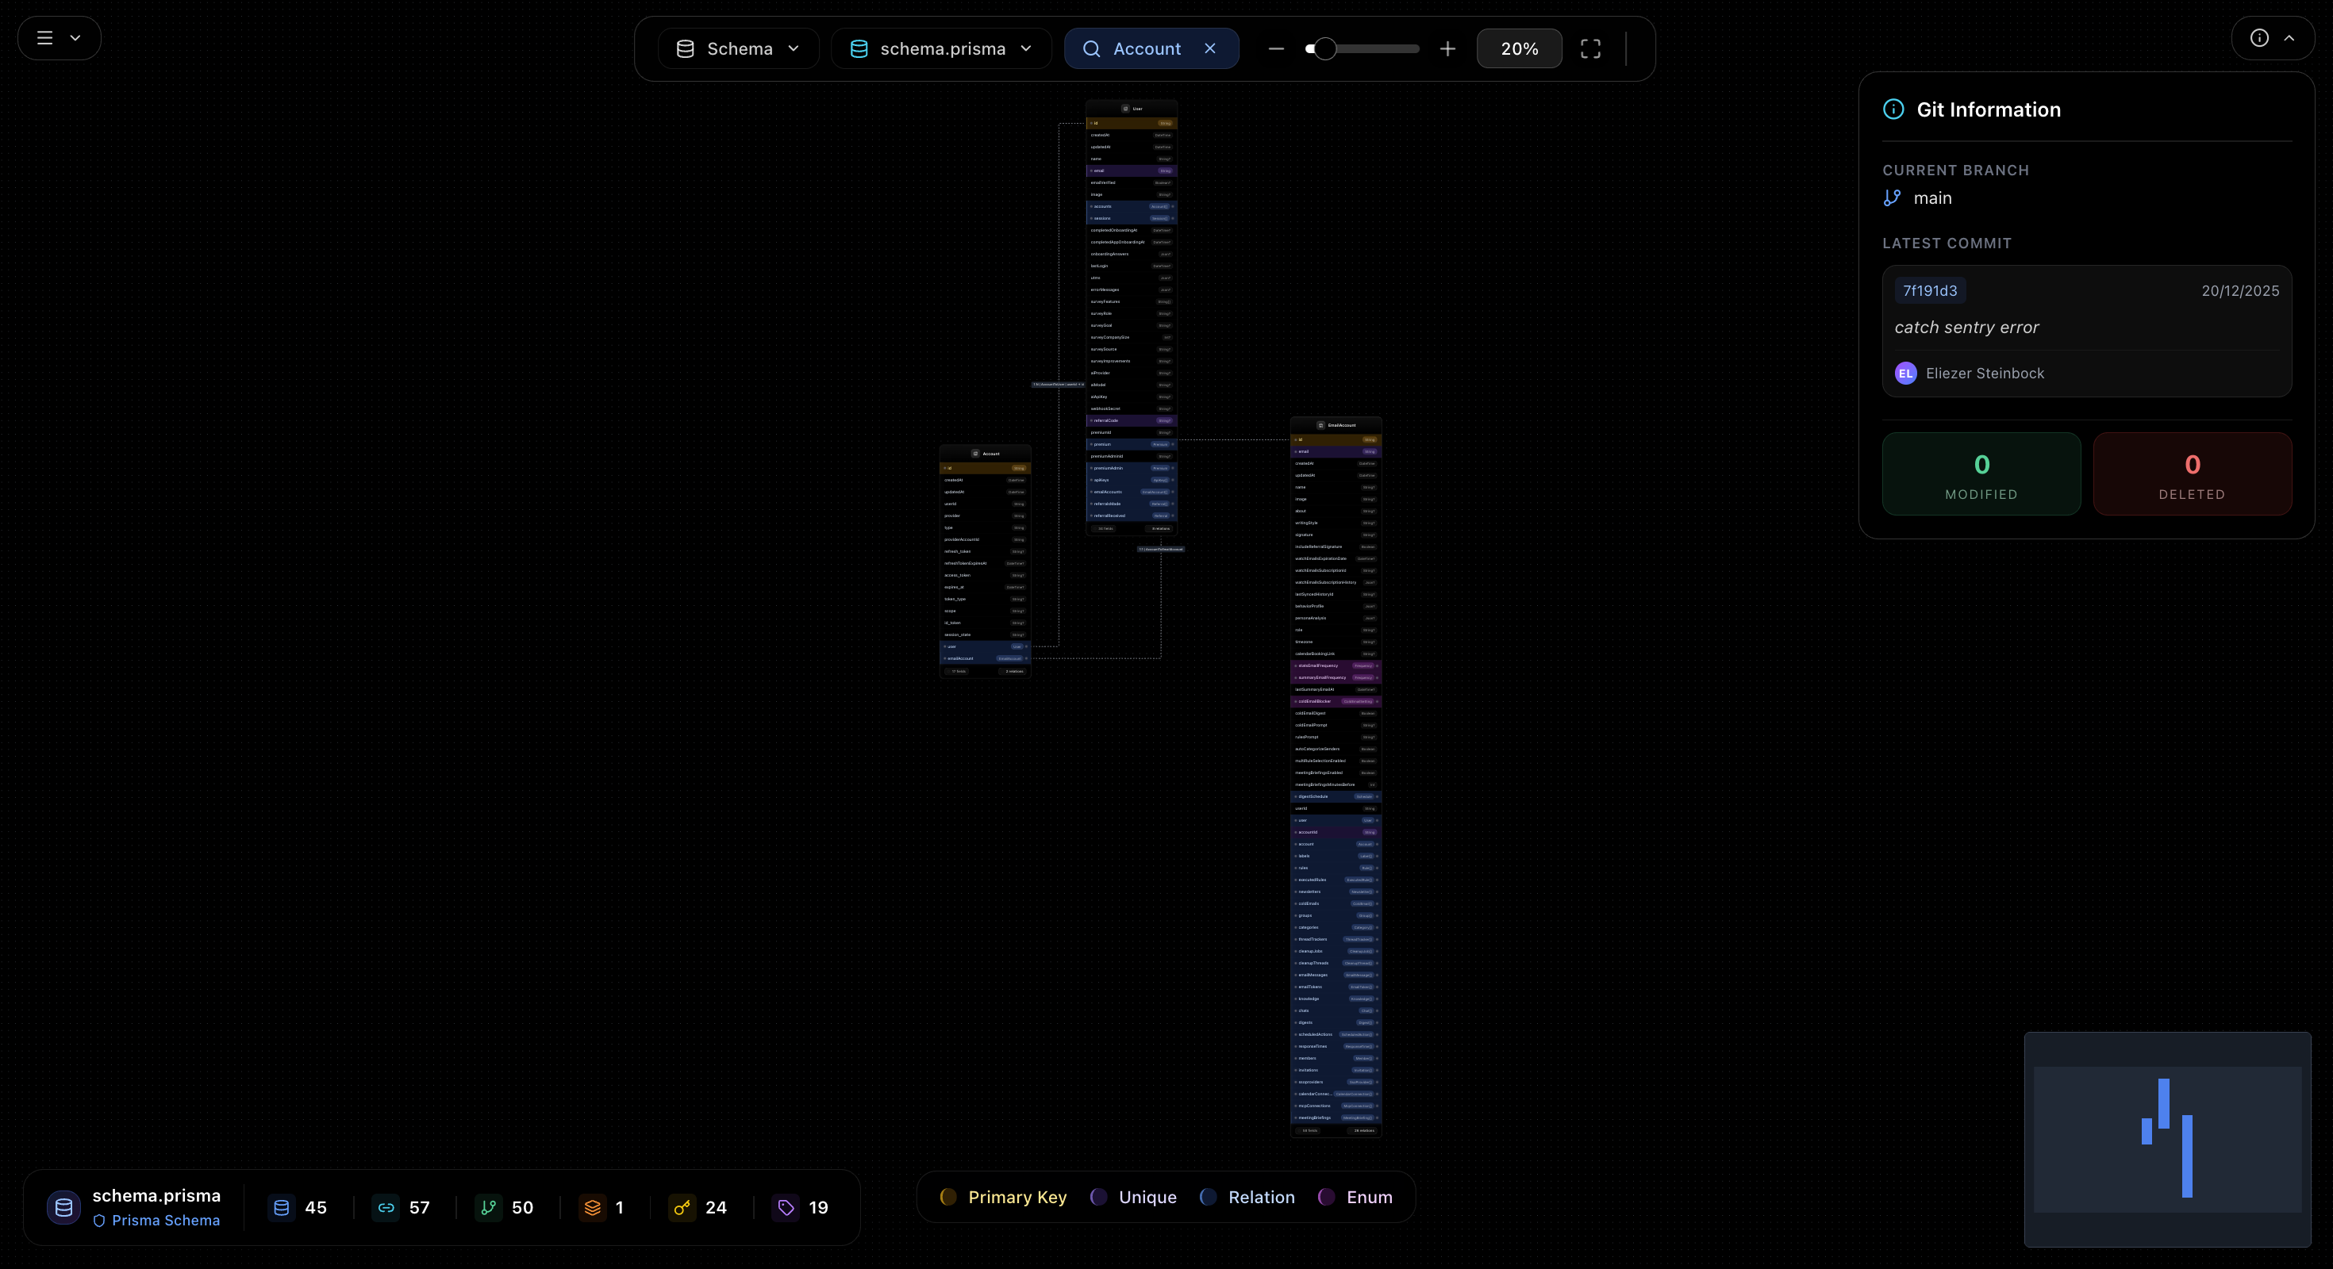The height and width of the screenshot is (1269, 2333).
Task: Click the purple tag icon showing 19
Action: click(786, 1207)
